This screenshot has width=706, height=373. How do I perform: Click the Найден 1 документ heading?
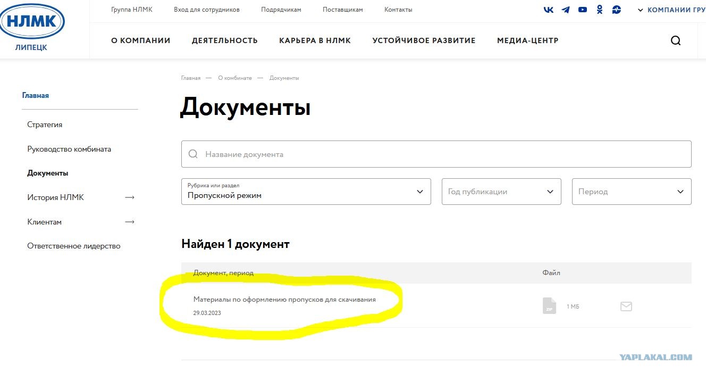[x=236, y=244]
